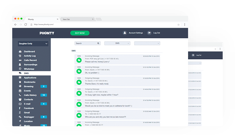Click the E-mail badge showing 4
This screenshot has width=235, height=135.
pos(44,104)
